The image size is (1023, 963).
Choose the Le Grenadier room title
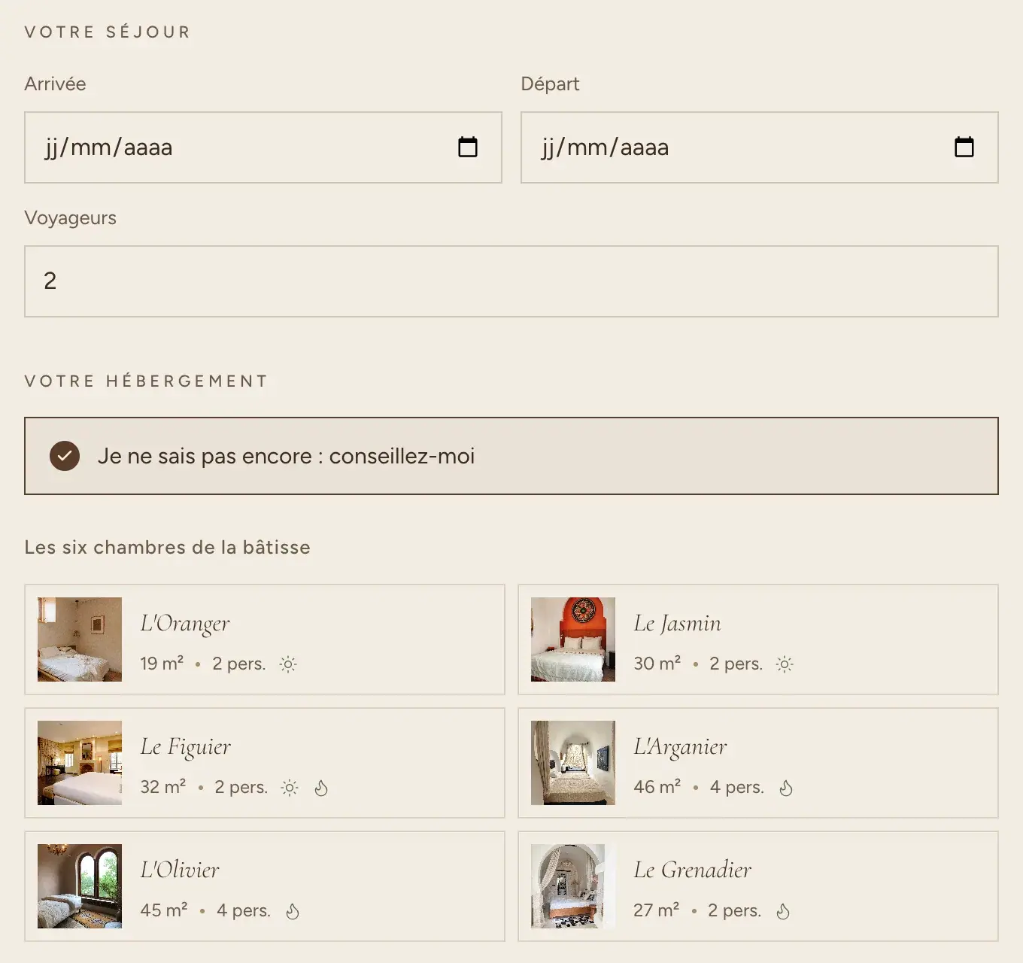point(692,870)
